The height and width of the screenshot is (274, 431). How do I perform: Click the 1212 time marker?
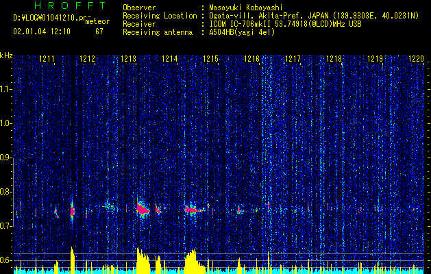[88, 58]
